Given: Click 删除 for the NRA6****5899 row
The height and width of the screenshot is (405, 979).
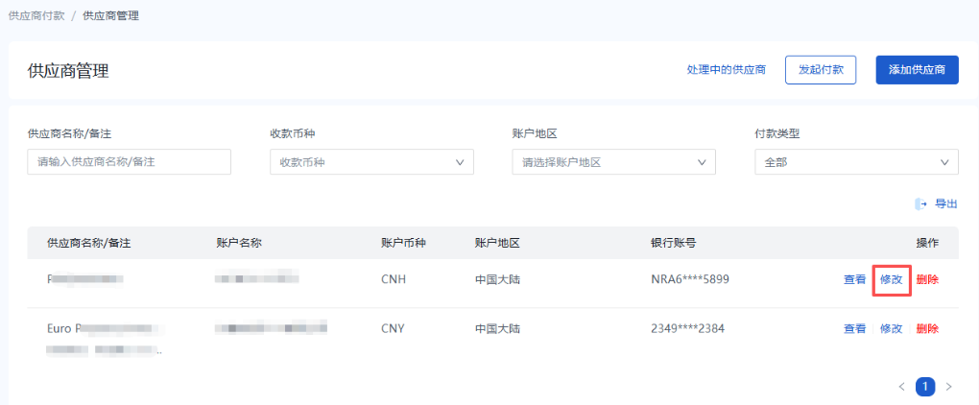Looking at the screenshot, I should pyautogui.click(x=927, y=279).
